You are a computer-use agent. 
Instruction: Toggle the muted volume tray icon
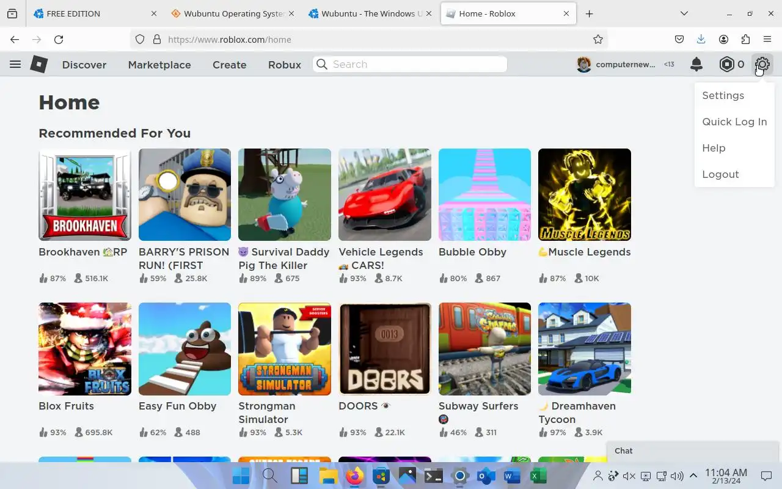[x=629, y=476]
